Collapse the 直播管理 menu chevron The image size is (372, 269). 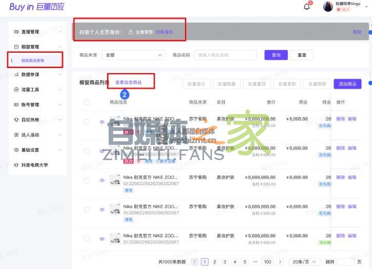click(x=60, y=32)
